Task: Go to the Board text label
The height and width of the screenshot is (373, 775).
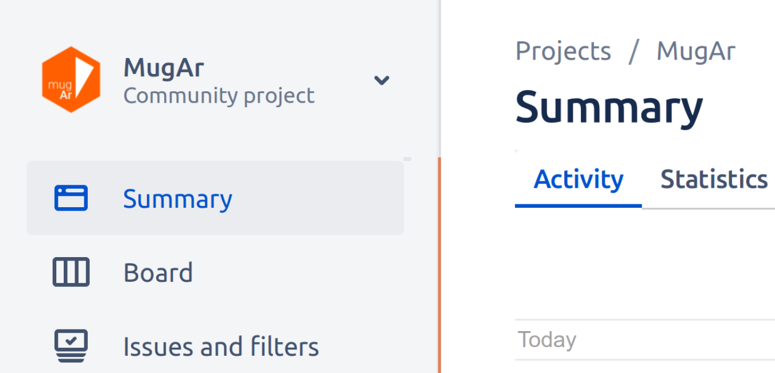Action: point(158,273)
